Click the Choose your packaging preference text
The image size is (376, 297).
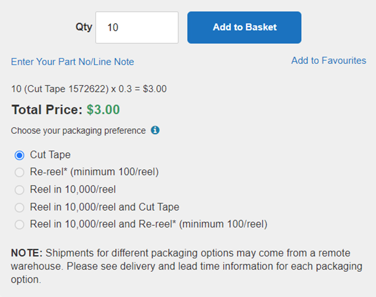(78, 131)
